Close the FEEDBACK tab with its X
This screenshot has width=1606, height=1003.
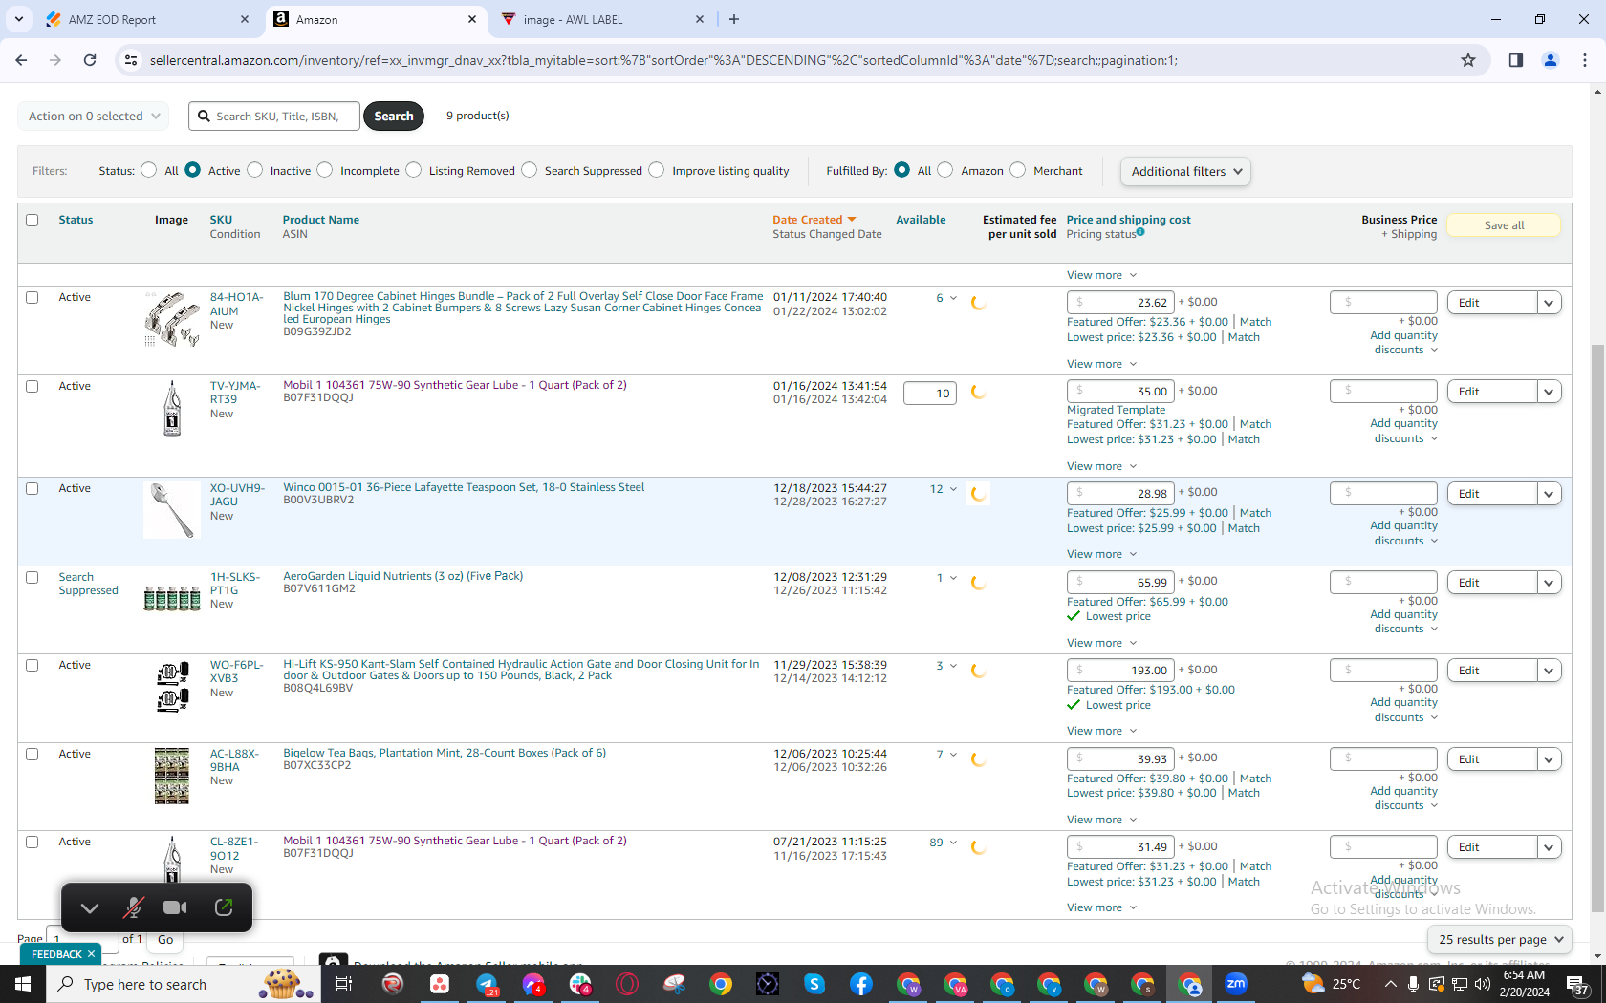coord(92,954)
